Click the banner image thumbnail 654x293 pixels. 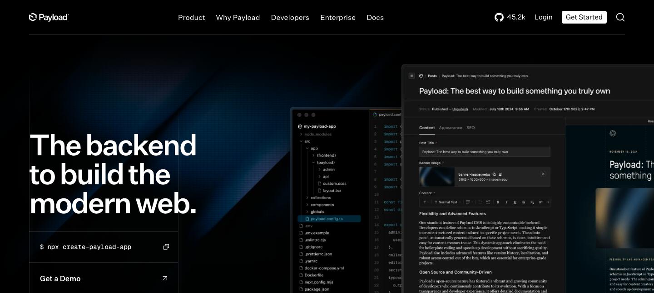tap(437, 177)
